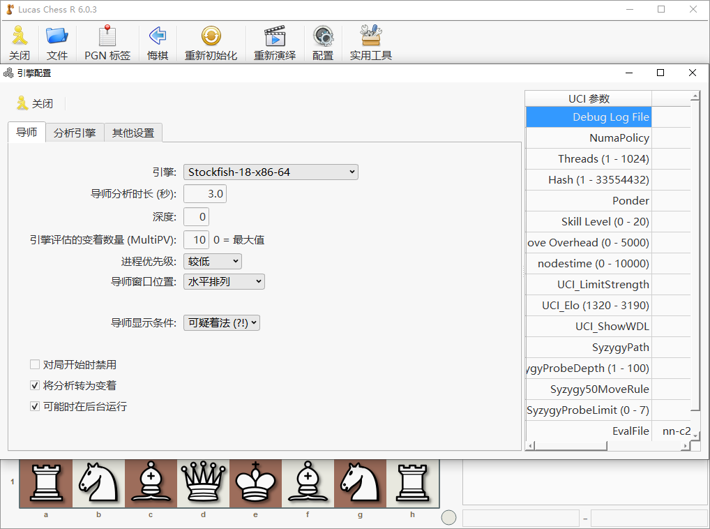This screenshot has height=529, width=710.
Task: Open the 文件 folder icon
Action: (x=56, y=36)
